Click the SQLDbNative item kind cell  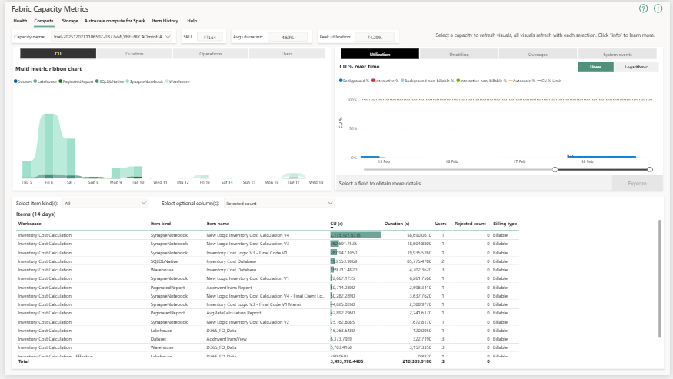pyautogui.click(x=164, y=261)
